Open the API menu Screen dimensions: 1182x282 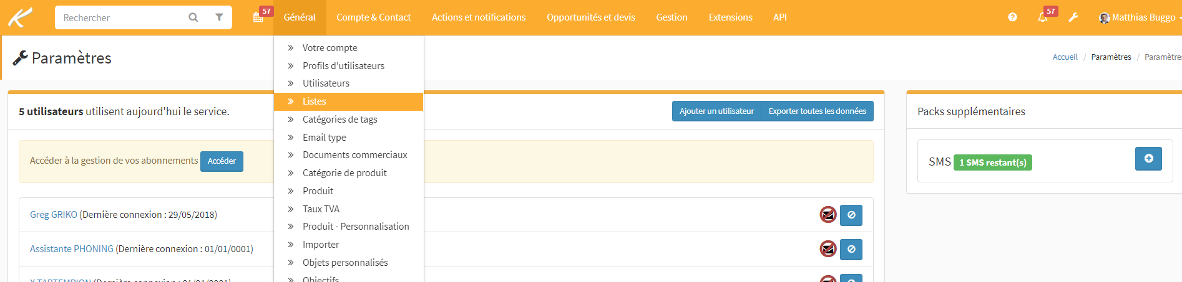coord(780,17)
